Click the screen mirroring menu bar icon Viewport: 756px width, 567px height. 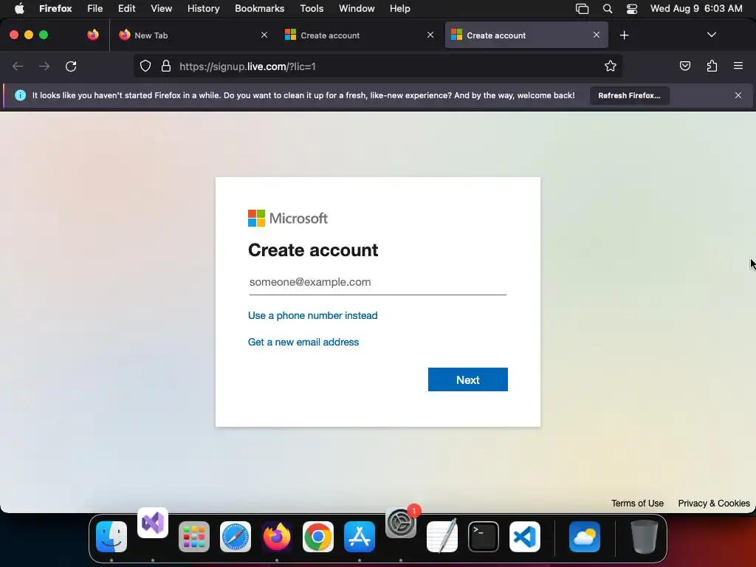[x=582, y=8]
